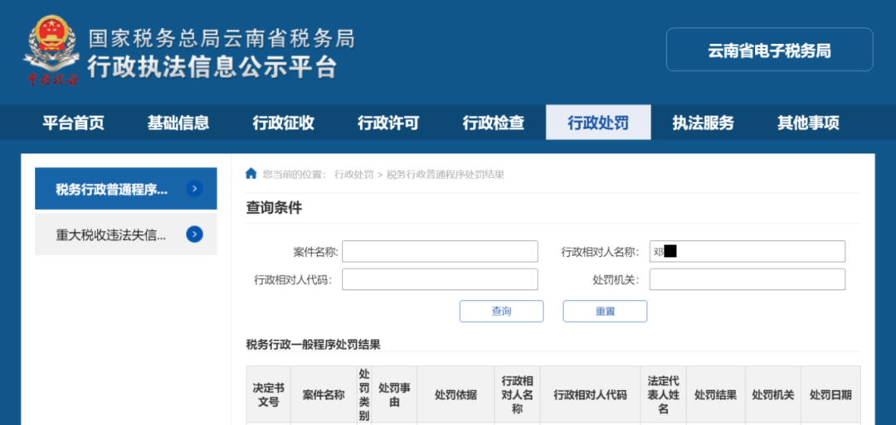This screenshot has width=896, height=425.
Task: Focus the 处罚机关 input field
Action: coord(747,280)
